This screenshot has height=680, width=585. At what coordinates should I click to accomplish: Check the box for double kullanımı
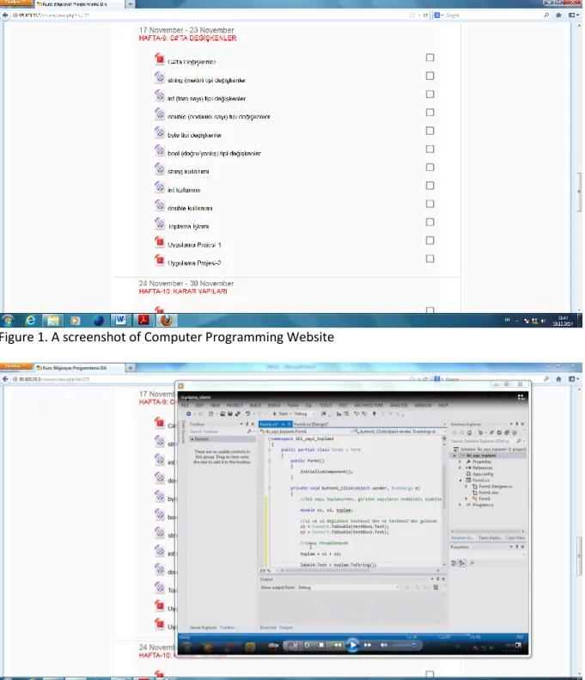pyautogui.click(x=430, y=204)
